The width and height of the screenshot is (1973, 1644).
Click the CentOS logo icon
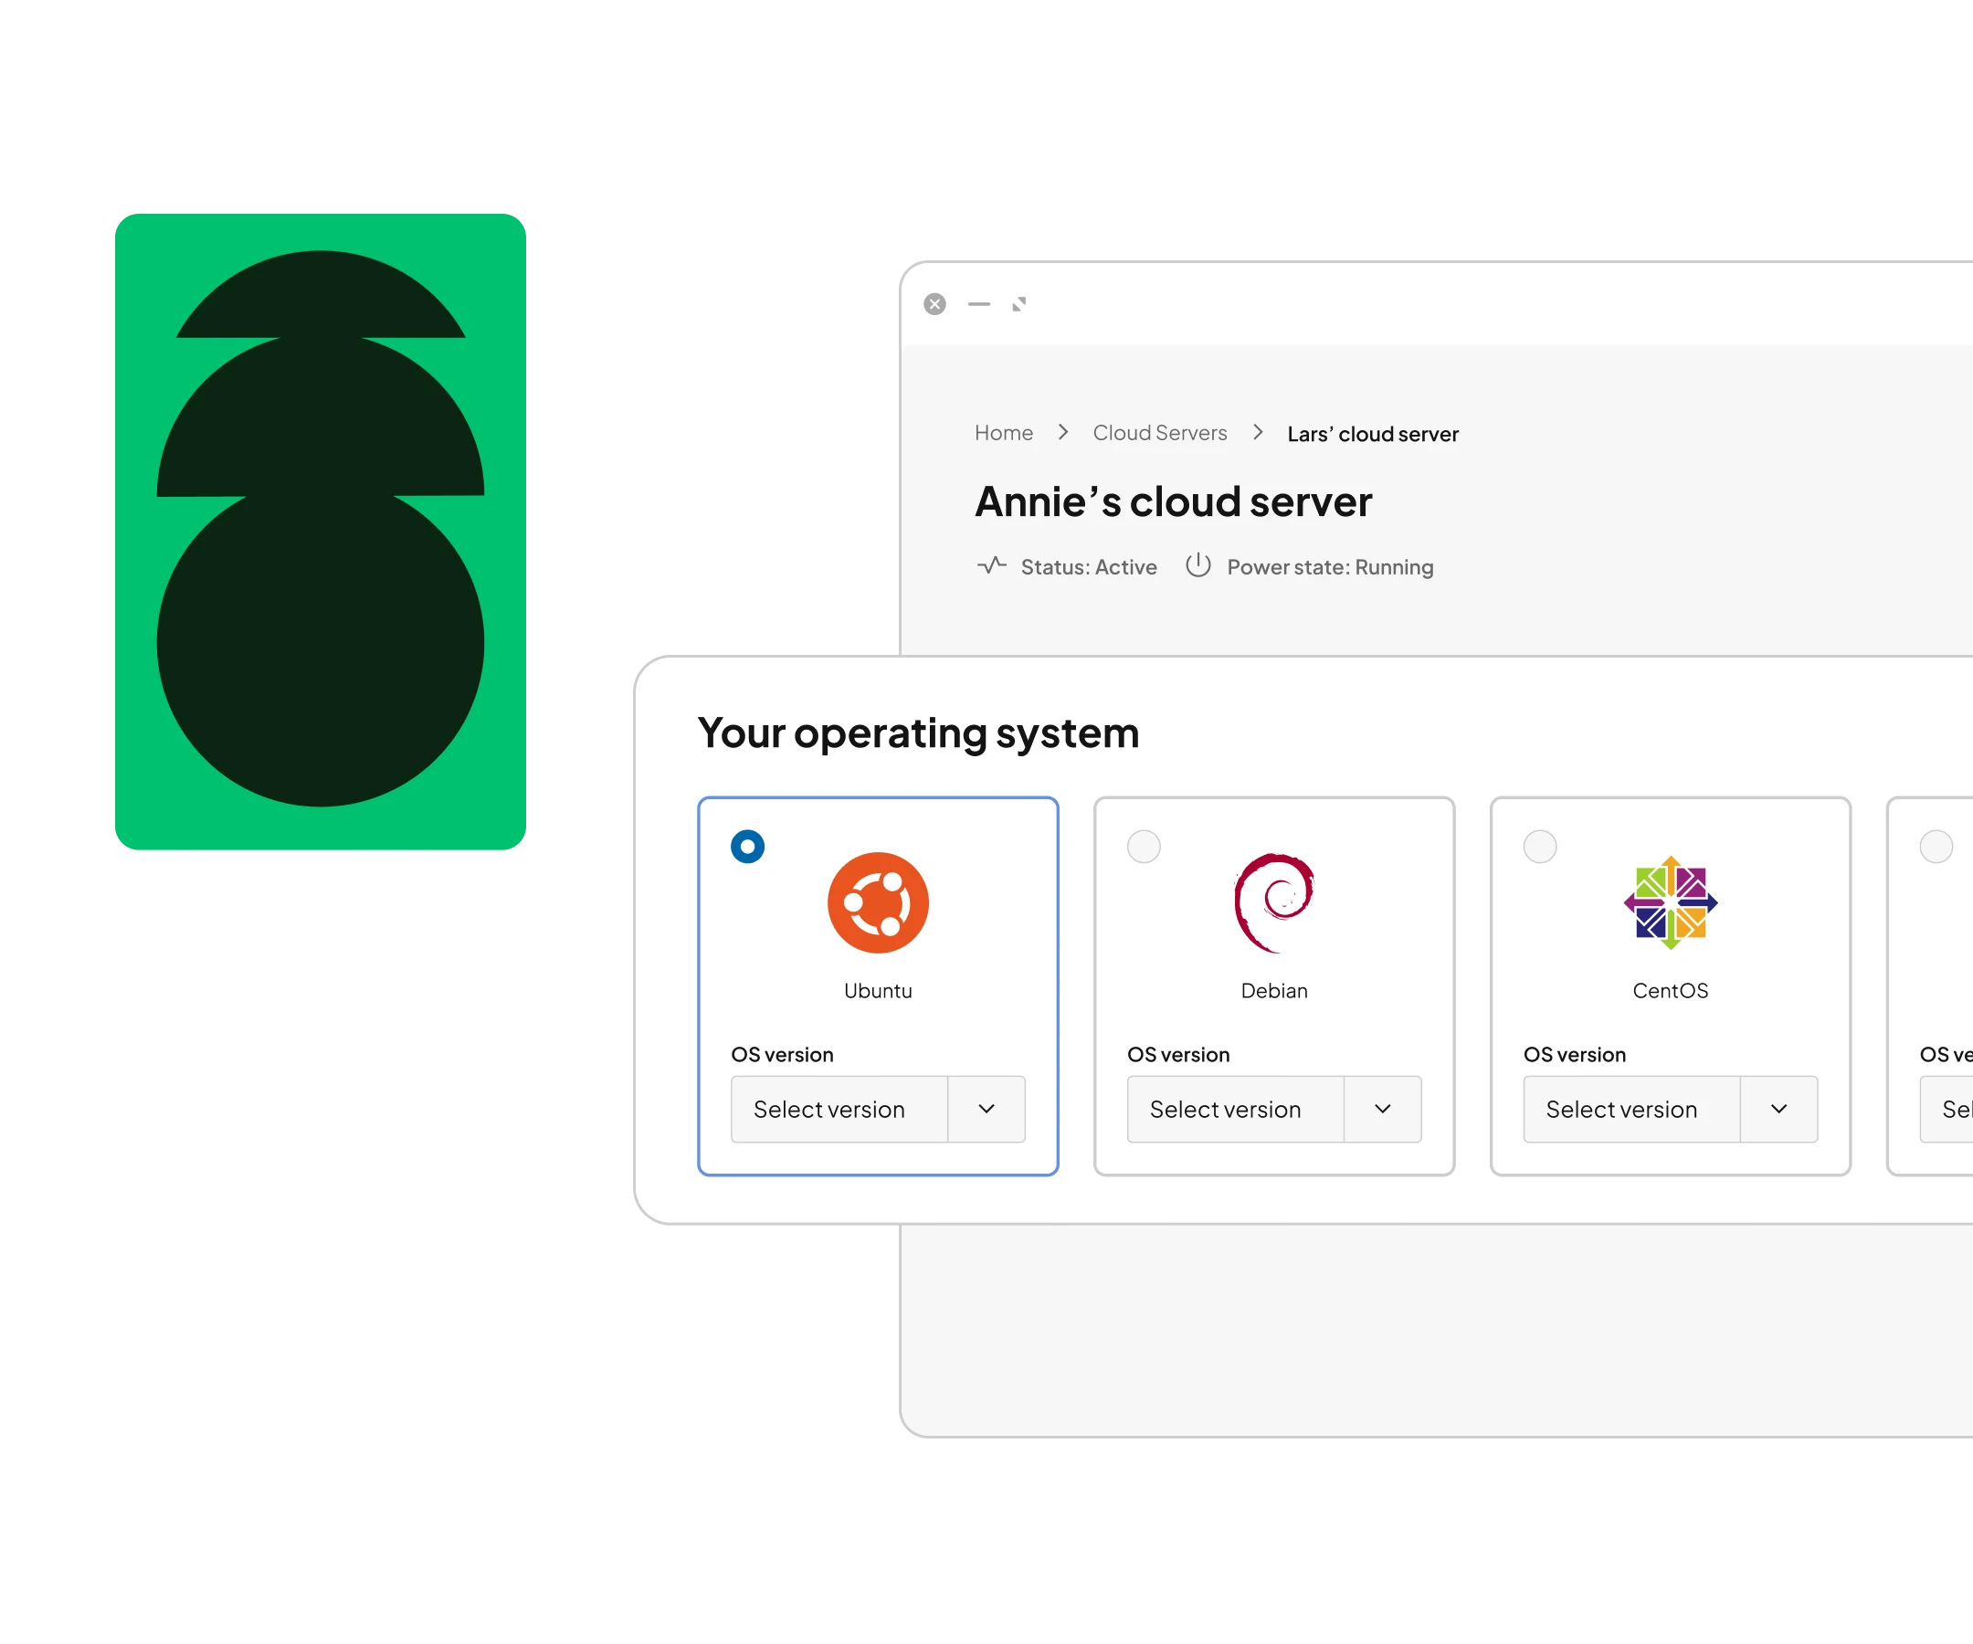tap(1670, 901)
